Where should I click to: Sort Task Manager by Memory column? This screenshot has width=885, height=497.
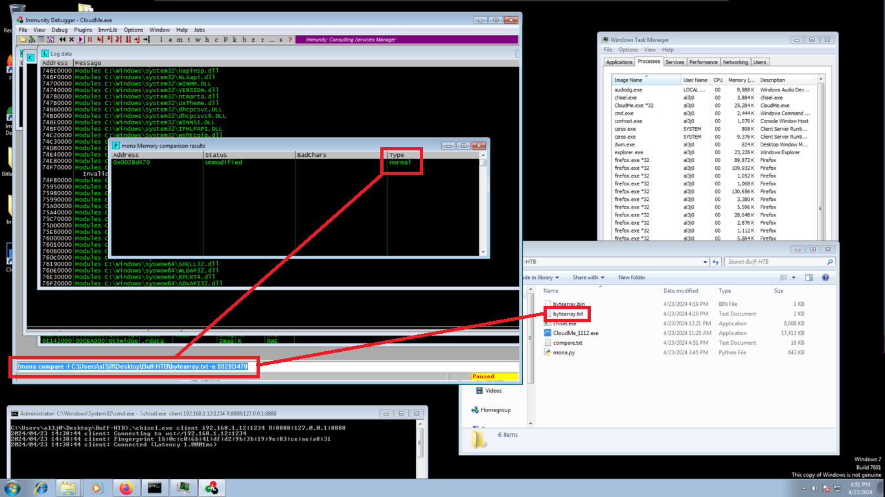point(741,80)
